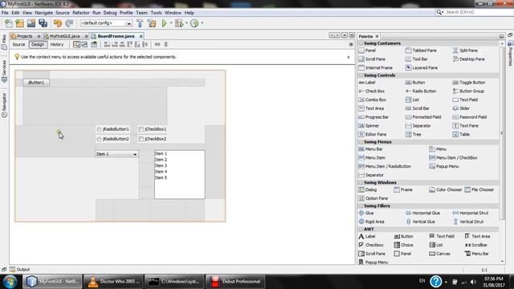The height and width of the screenshot is (289, 514).
Task: Select the Menu Bar under Swing Menus
Action: point(371,149)
